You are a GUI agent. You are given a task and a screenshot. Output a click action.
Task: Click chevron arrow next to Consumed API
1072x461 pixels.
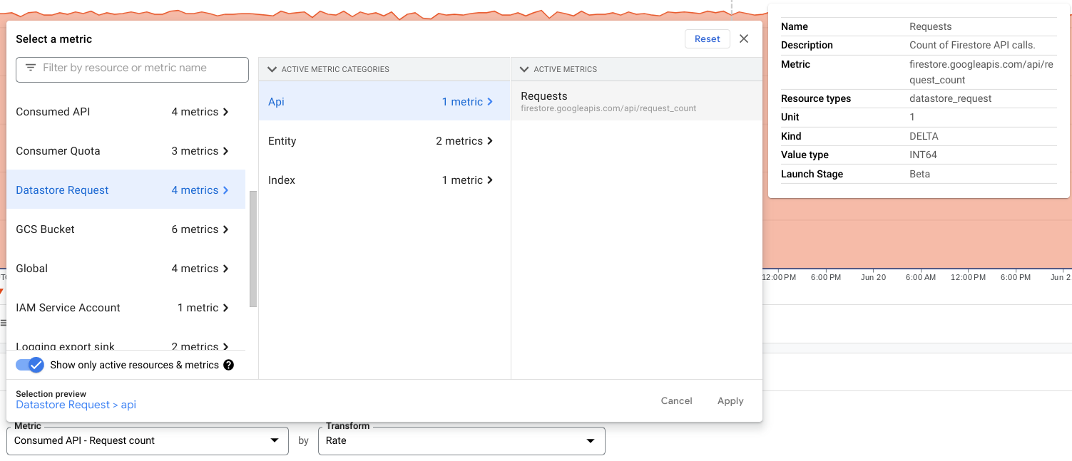coord(226,112)
